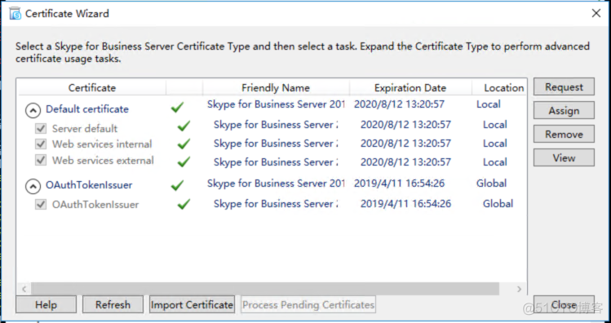Select the Server default row label
The image size is (611, 323).
tap(85, 129)
